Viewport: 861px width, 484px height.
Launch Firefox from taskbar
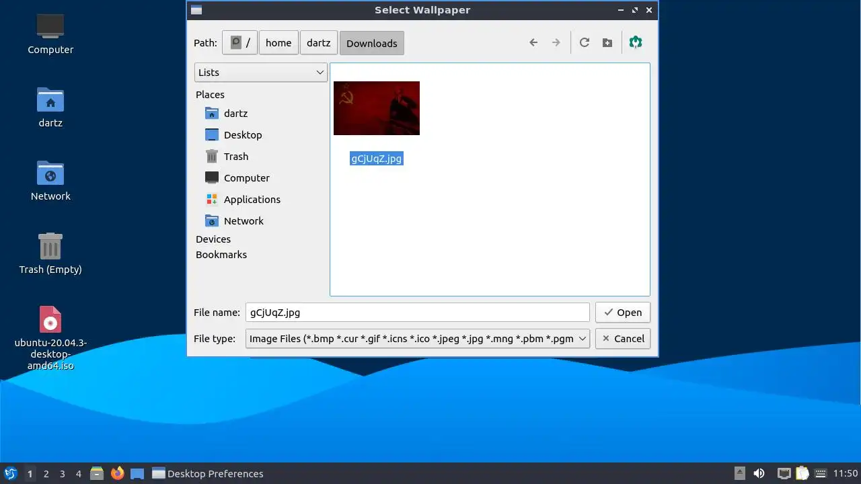[118, 473]
